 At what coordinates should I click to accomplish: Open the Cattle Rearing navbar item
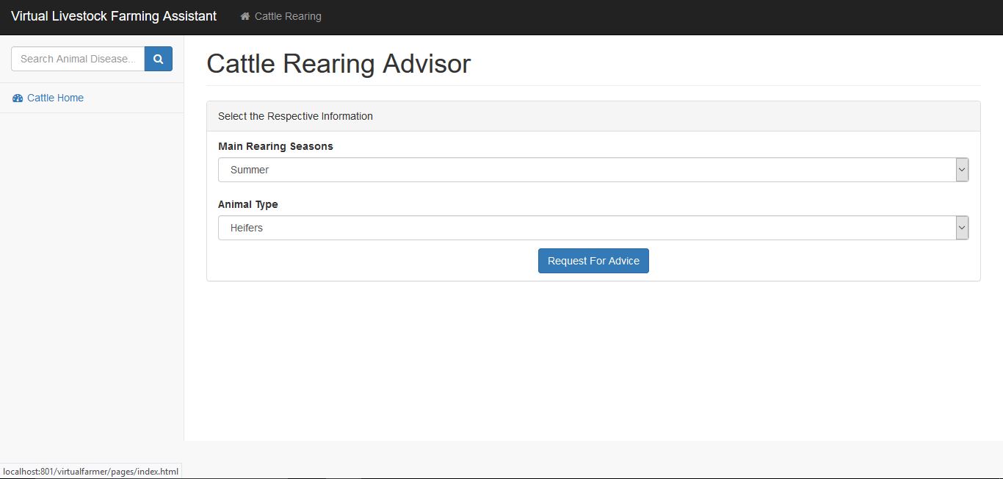click(x=288, y=16)
